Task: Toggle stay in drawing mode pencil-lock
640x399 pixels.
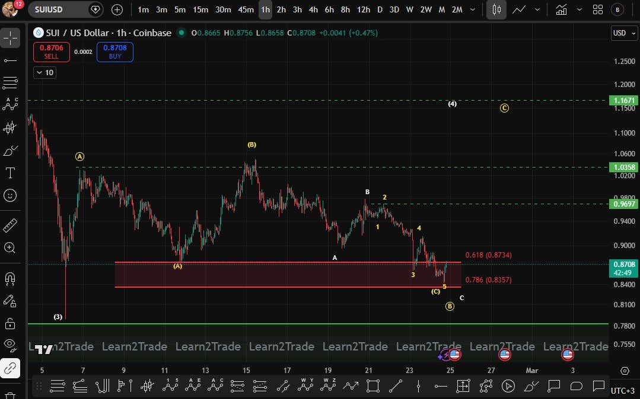Action: point(10,301)
